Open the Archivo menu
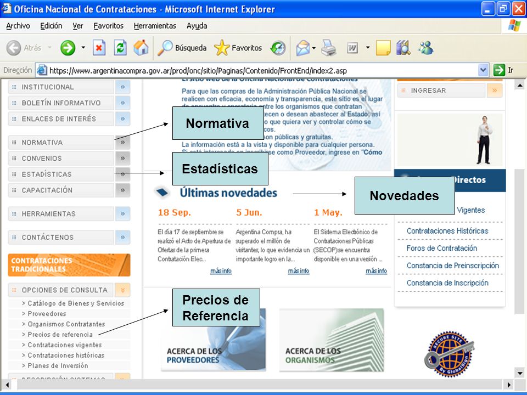527x395 pixels. [18, 26]
